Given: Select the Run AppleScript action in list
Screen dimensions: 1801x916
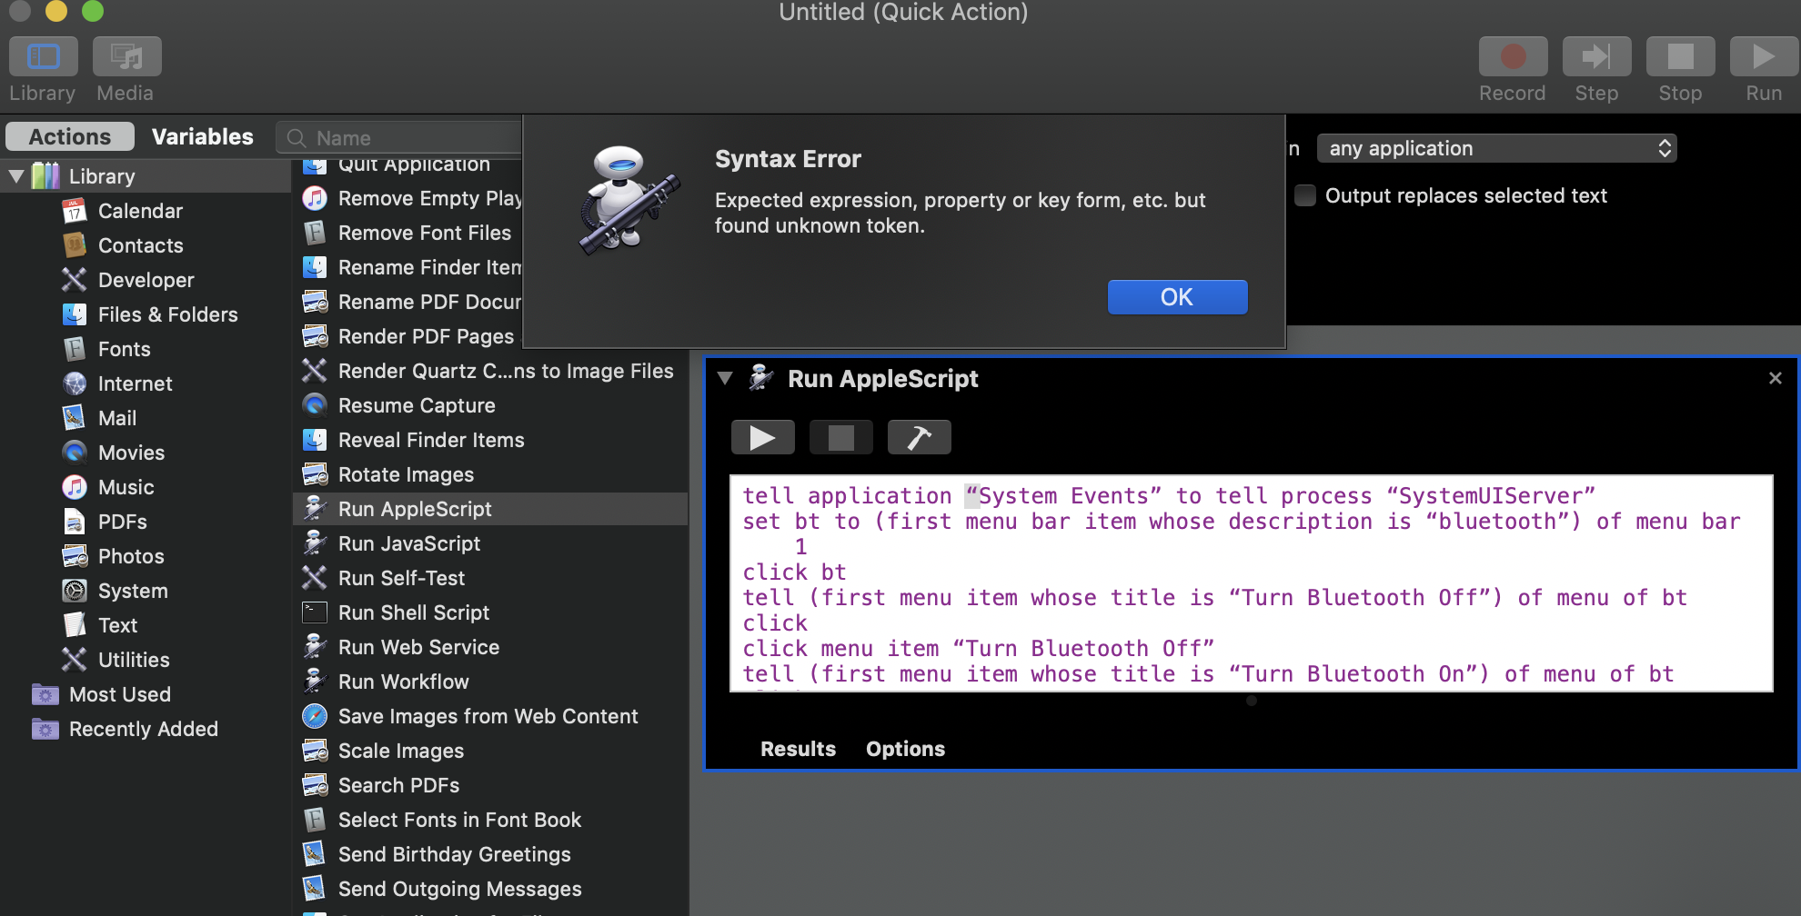Looking at the screenshot, I should tap(490, 509).
